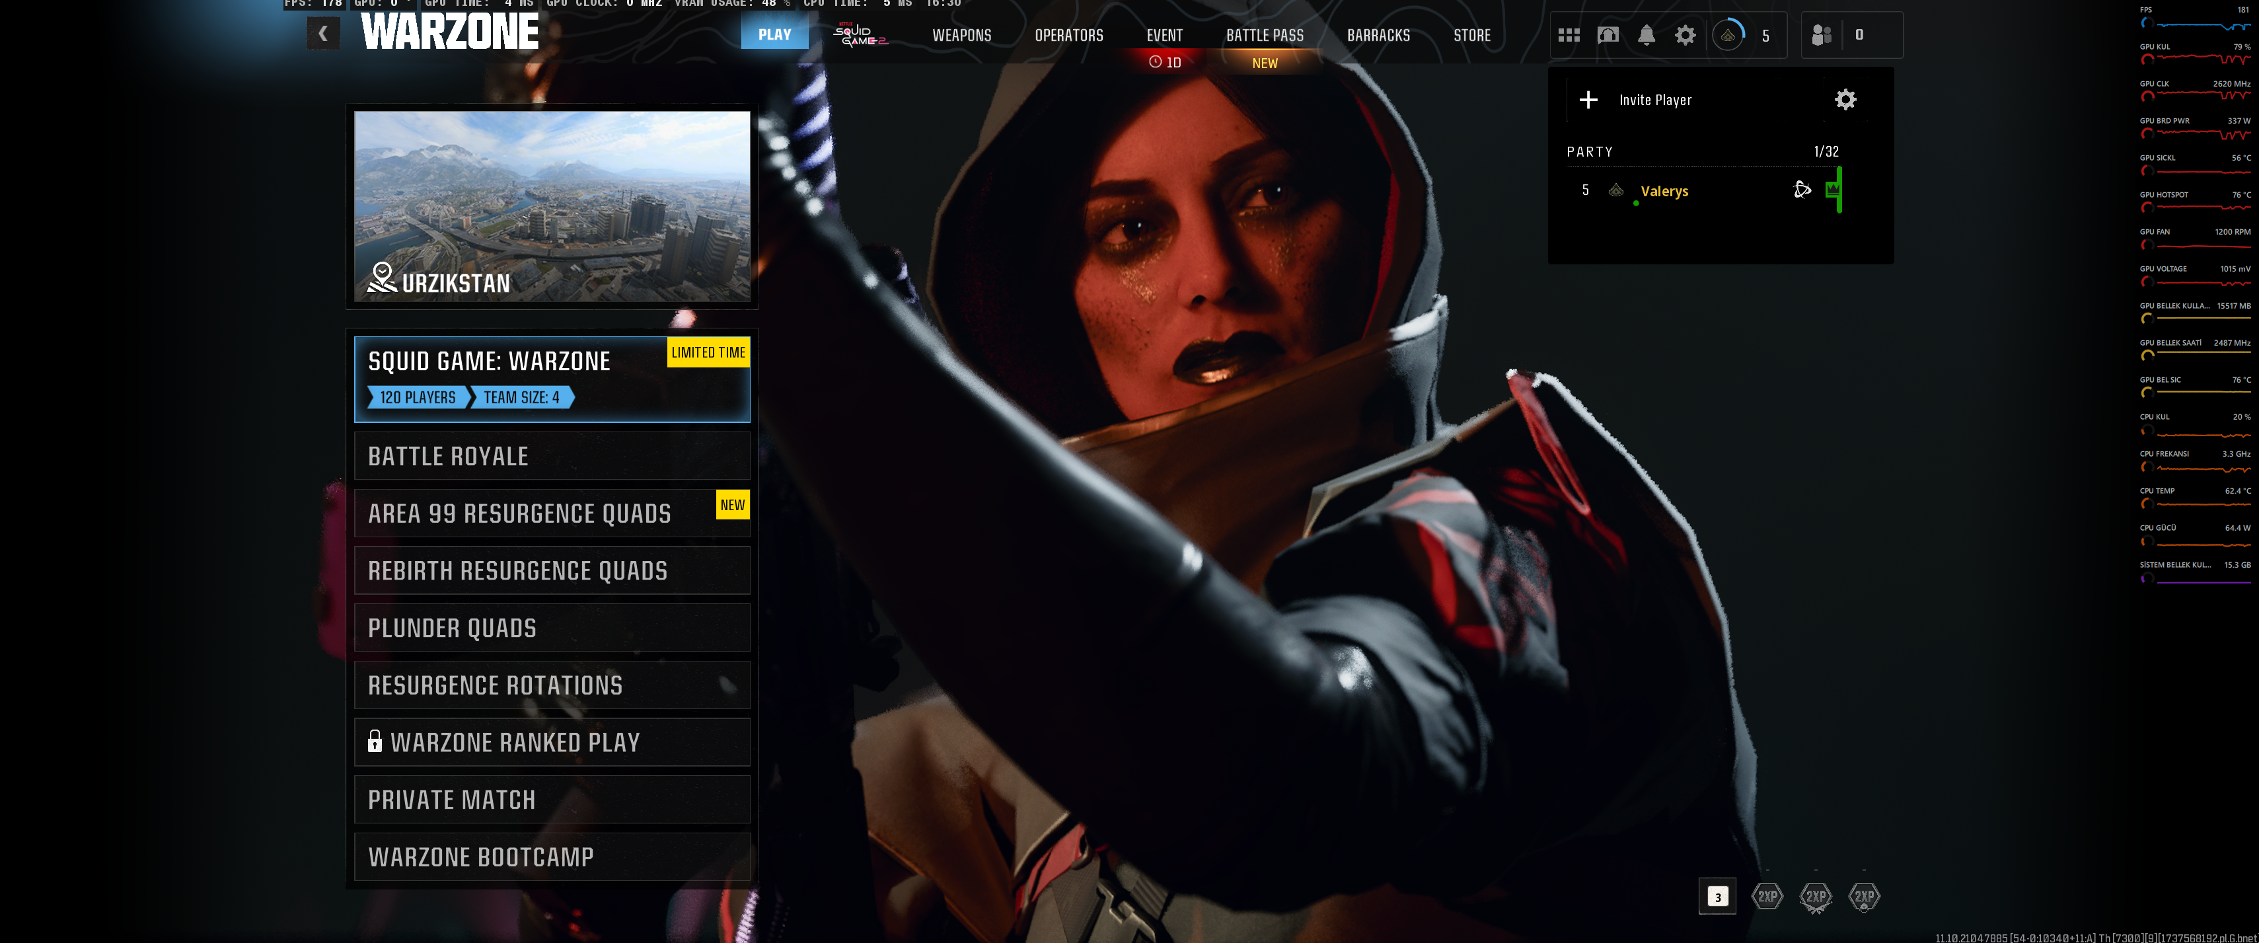Open the BARRACKS tab
The height and width of the screenshot is (943, 2259).
1378,35
